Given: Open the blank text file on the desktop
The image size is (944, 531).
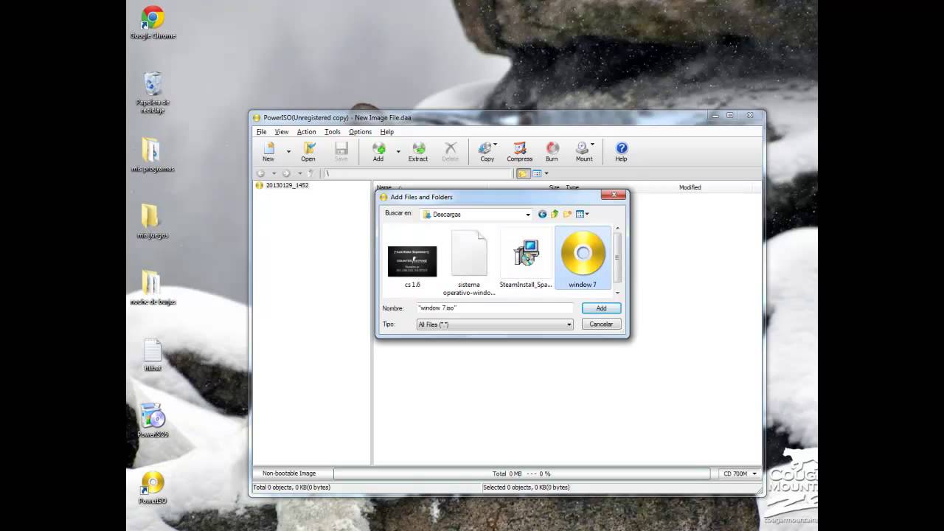Looking at the screenshot, I should click(153, 355).
